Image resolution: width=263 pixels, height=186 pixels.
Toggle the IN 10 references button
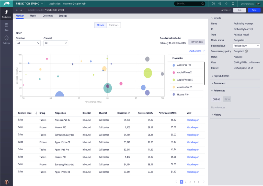(x=227, y=100)
